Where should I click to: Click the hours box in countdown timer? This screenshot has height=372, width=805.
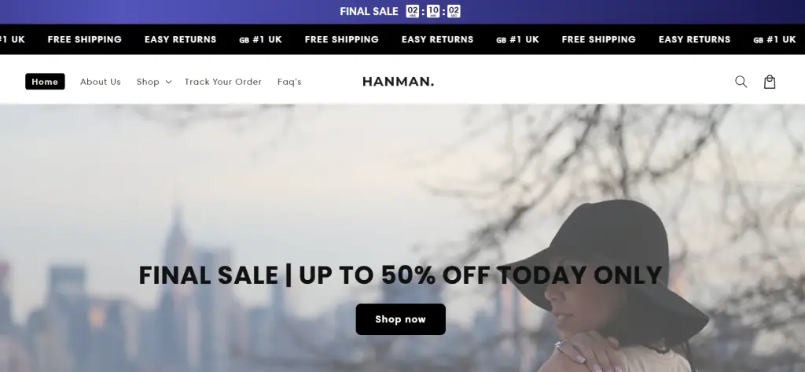pos(412,11)
